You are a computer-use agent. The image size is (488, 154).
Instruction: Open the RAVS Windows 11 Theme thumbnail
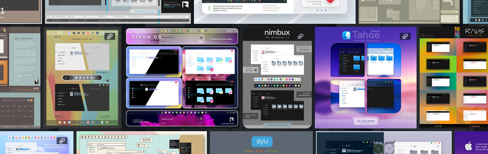[454, 77]
